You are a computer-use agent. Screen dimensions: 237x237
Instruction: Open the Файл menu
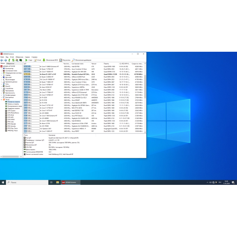2,57
